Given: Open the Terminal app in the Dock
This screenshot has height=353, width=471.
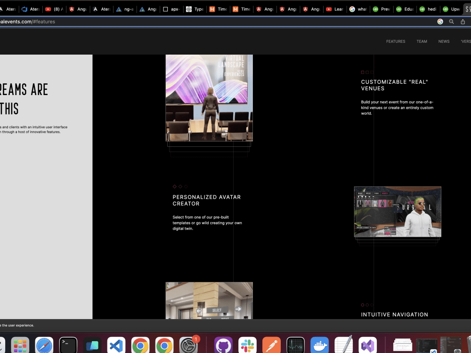Looking at the screenshot, I should tap(68, 345).
